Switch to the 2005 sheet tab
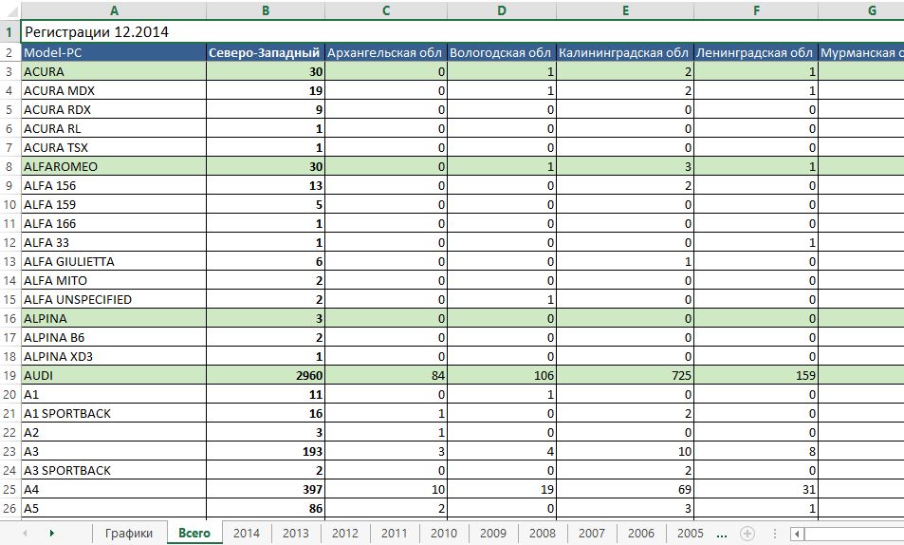904x545 pixels. click(x=691, y=533)
